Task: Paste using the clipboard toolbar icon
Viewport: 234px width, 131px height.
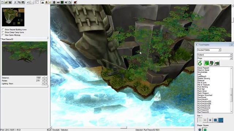Action: pyautogui.click(x=23, y=2)
